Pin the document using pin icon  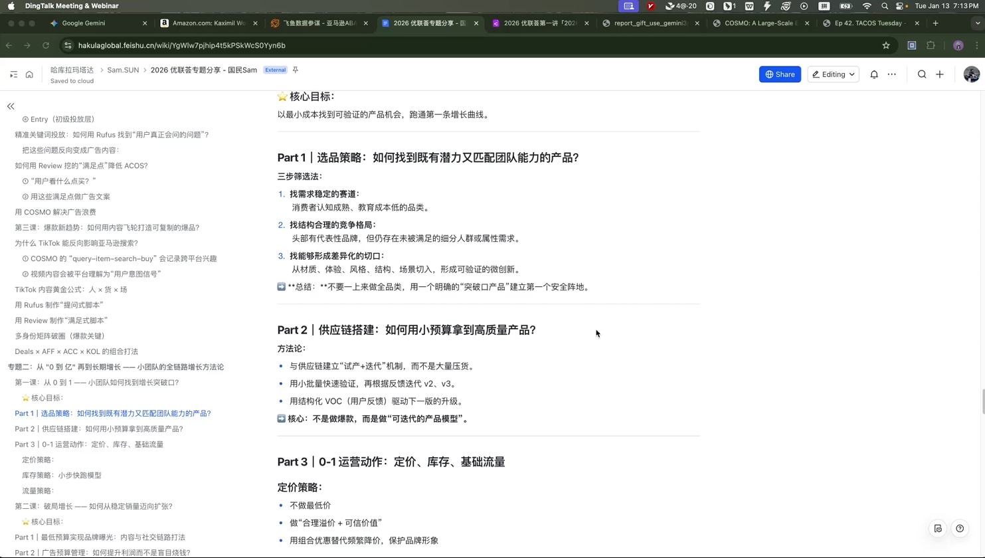click(296, 70)
